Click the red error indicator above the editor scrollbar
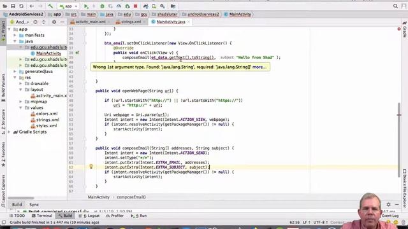This screenshot has width=408, height=229. coord(399,29)
